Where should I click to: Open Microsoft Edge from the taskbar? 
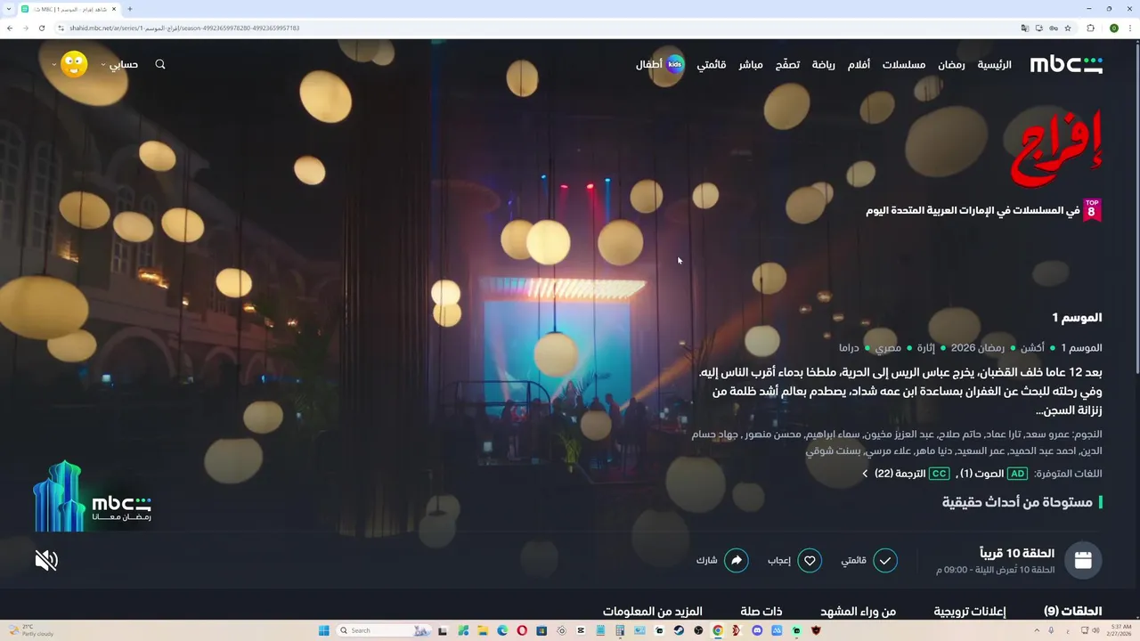point(502,630)
